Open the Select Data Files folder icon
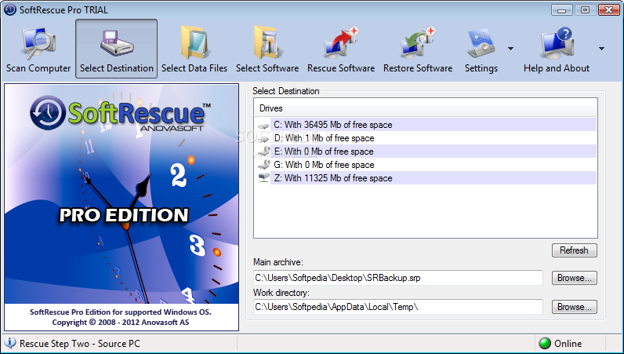 coord(194,42)
